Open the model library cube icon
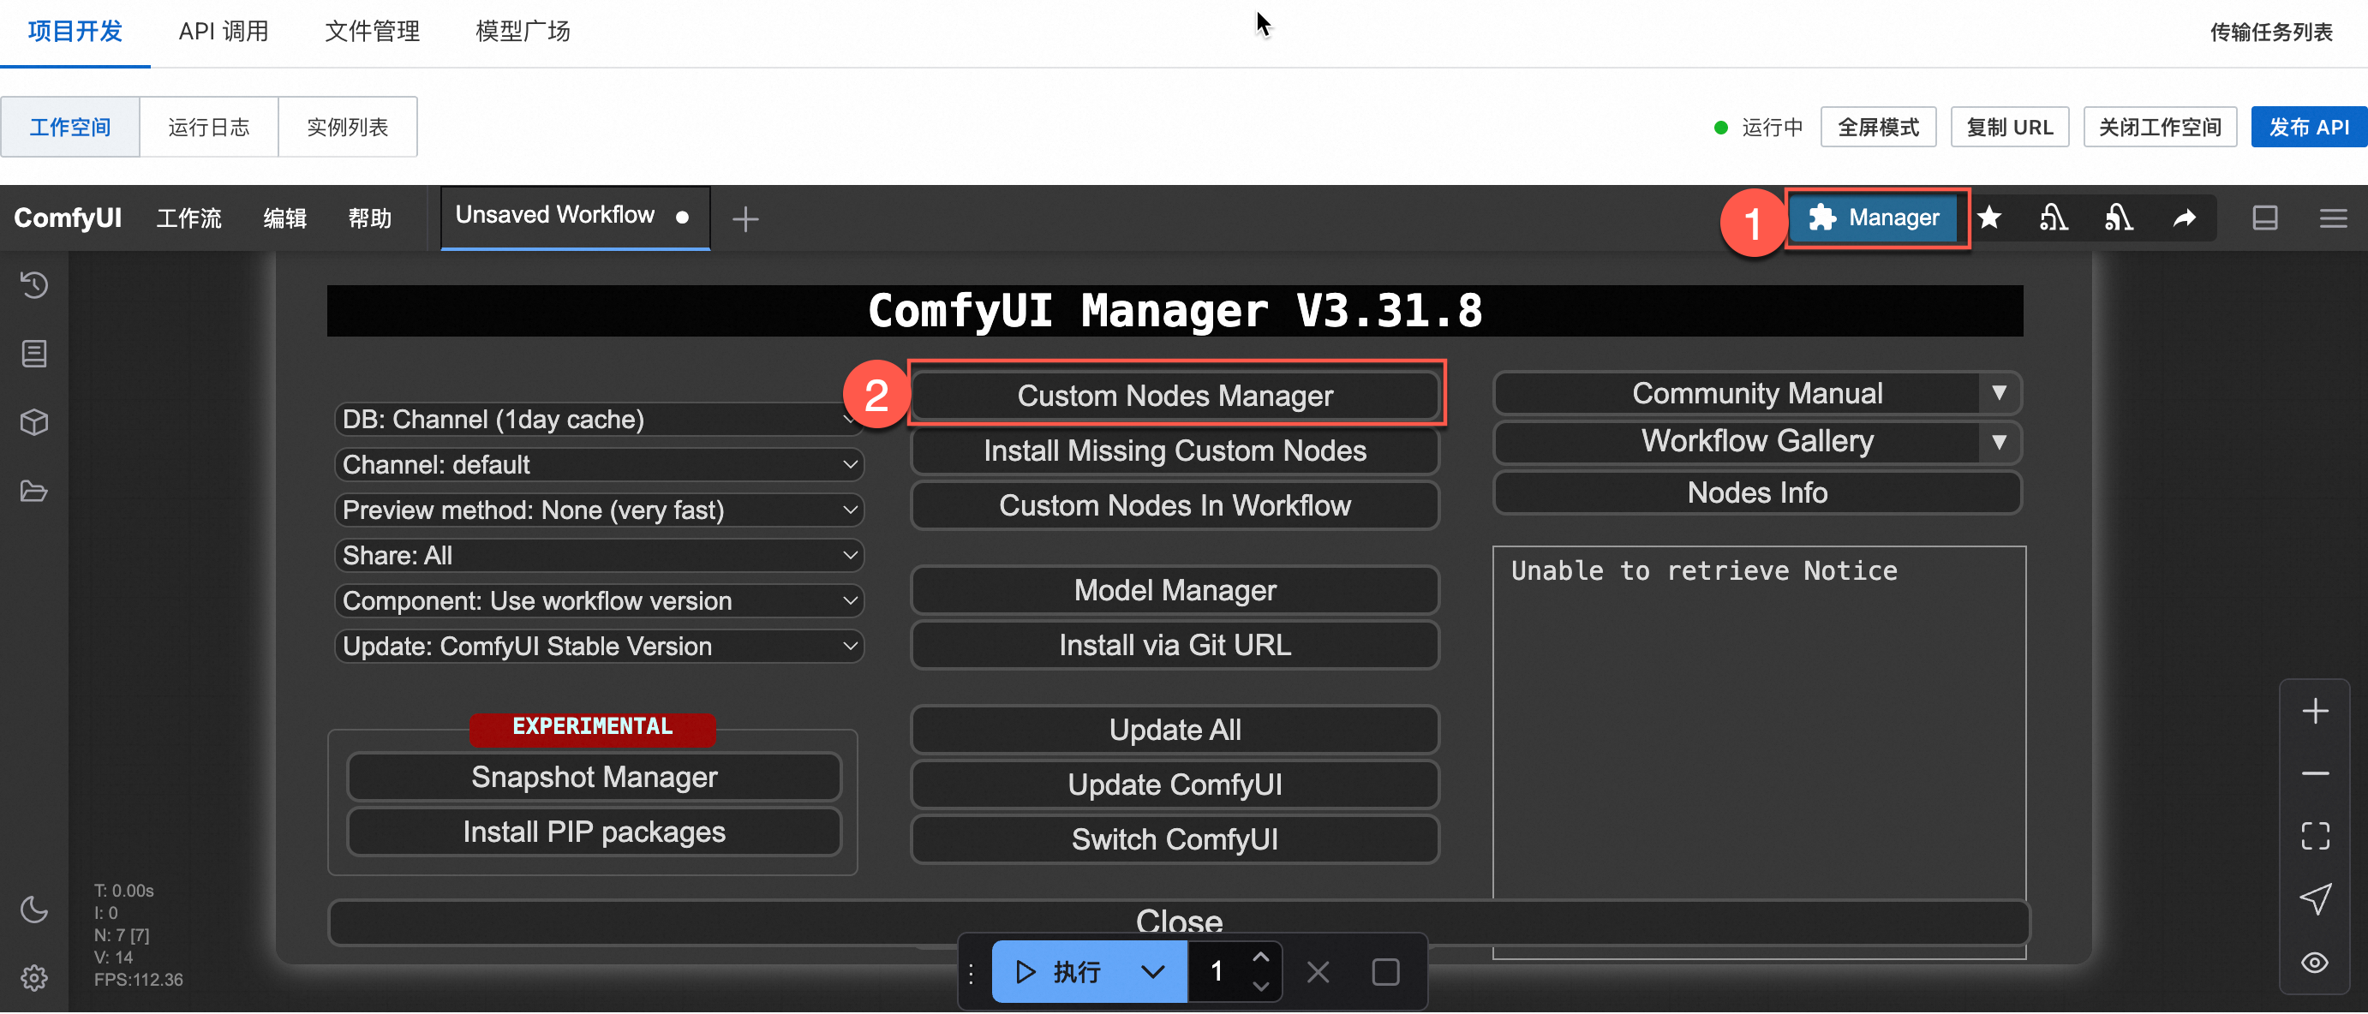Image resolution: width=2368 pixels, height=1014 pixels. pyautogui.click(x=34, y=422)
